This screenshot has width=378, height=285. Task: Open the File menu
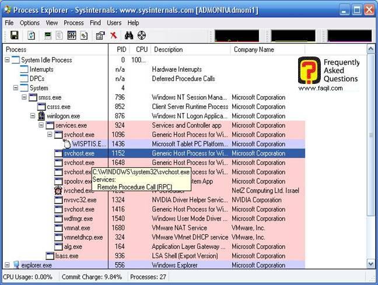pyautogui.click(x=9, y=23)
